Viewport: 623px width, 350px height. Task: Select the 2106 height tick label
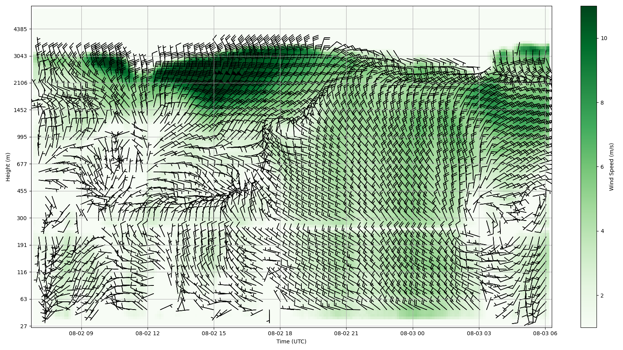coord(20,83)
